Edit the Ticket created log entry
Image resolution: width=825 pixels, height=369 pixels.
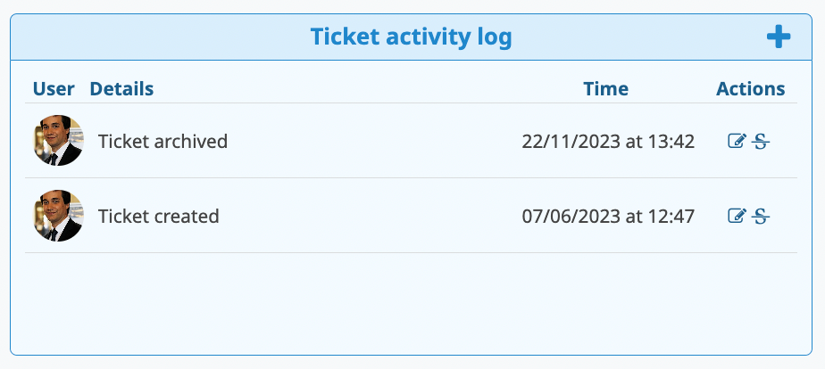(737, 216)
